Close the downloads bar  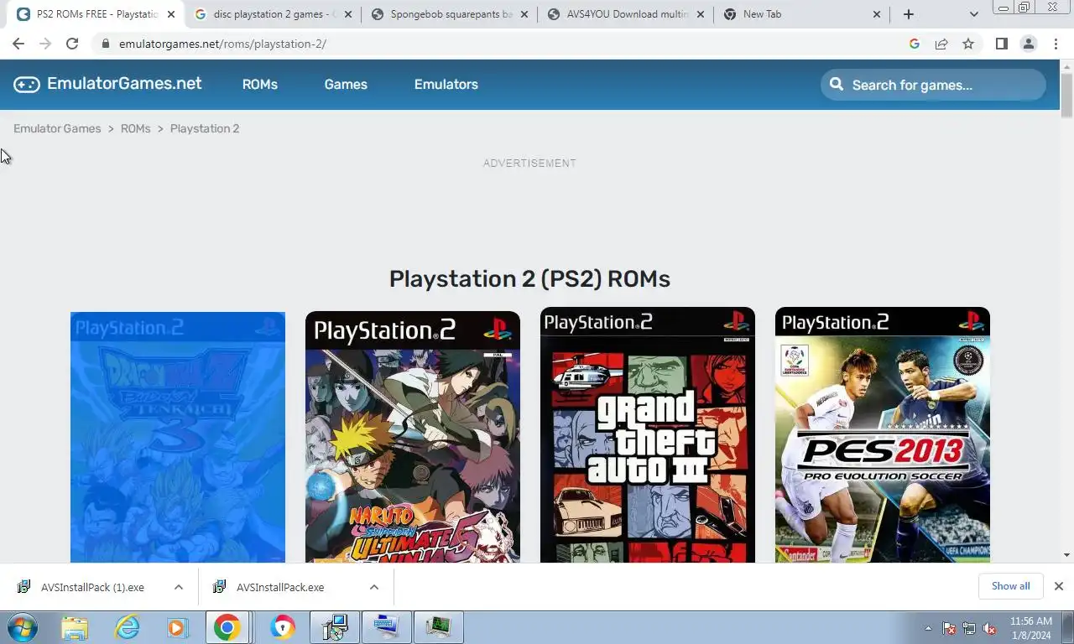click(x=1059, y=586)
